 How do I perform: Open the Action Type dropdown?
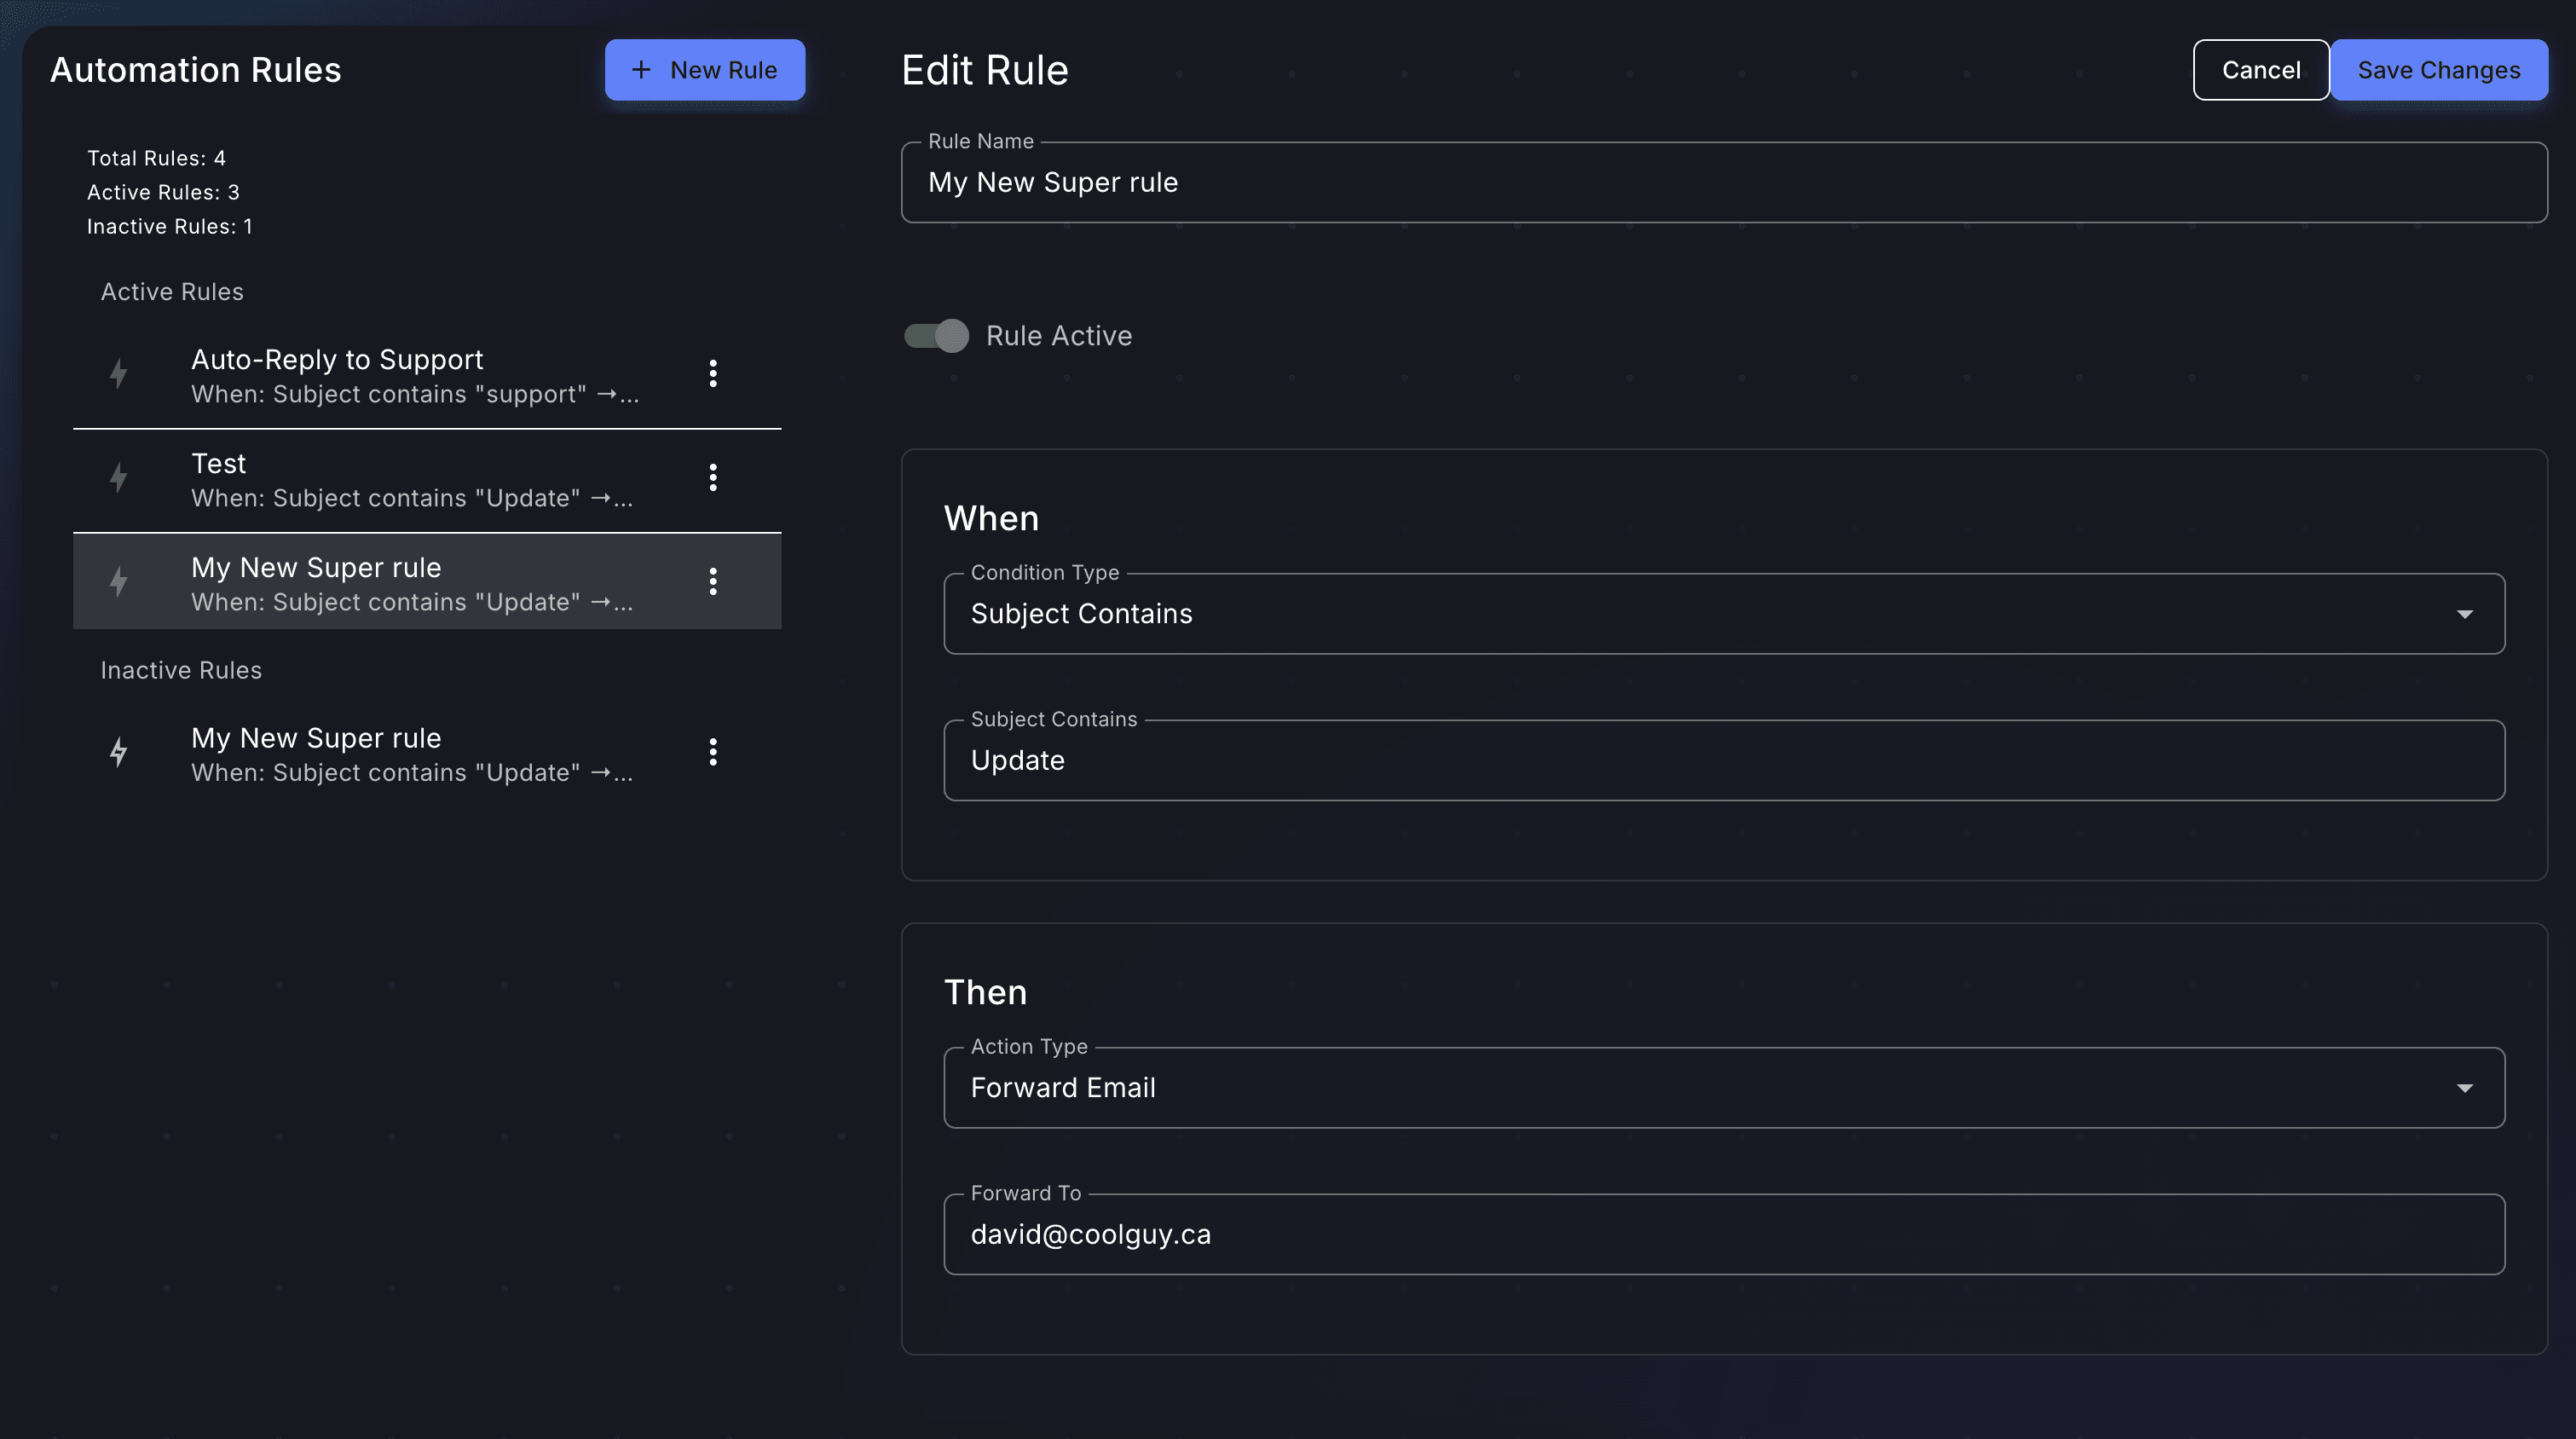pos(1723,1088)
